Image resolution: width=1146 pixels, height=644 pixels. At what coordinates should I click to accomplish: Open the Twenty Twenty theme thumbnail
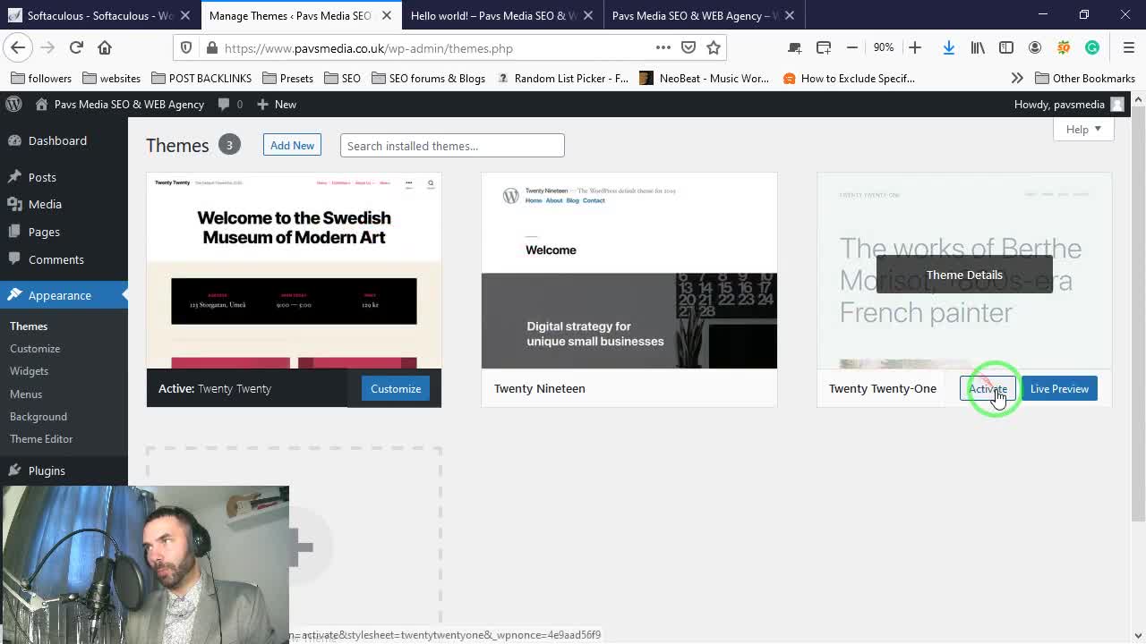click(294, 271)
